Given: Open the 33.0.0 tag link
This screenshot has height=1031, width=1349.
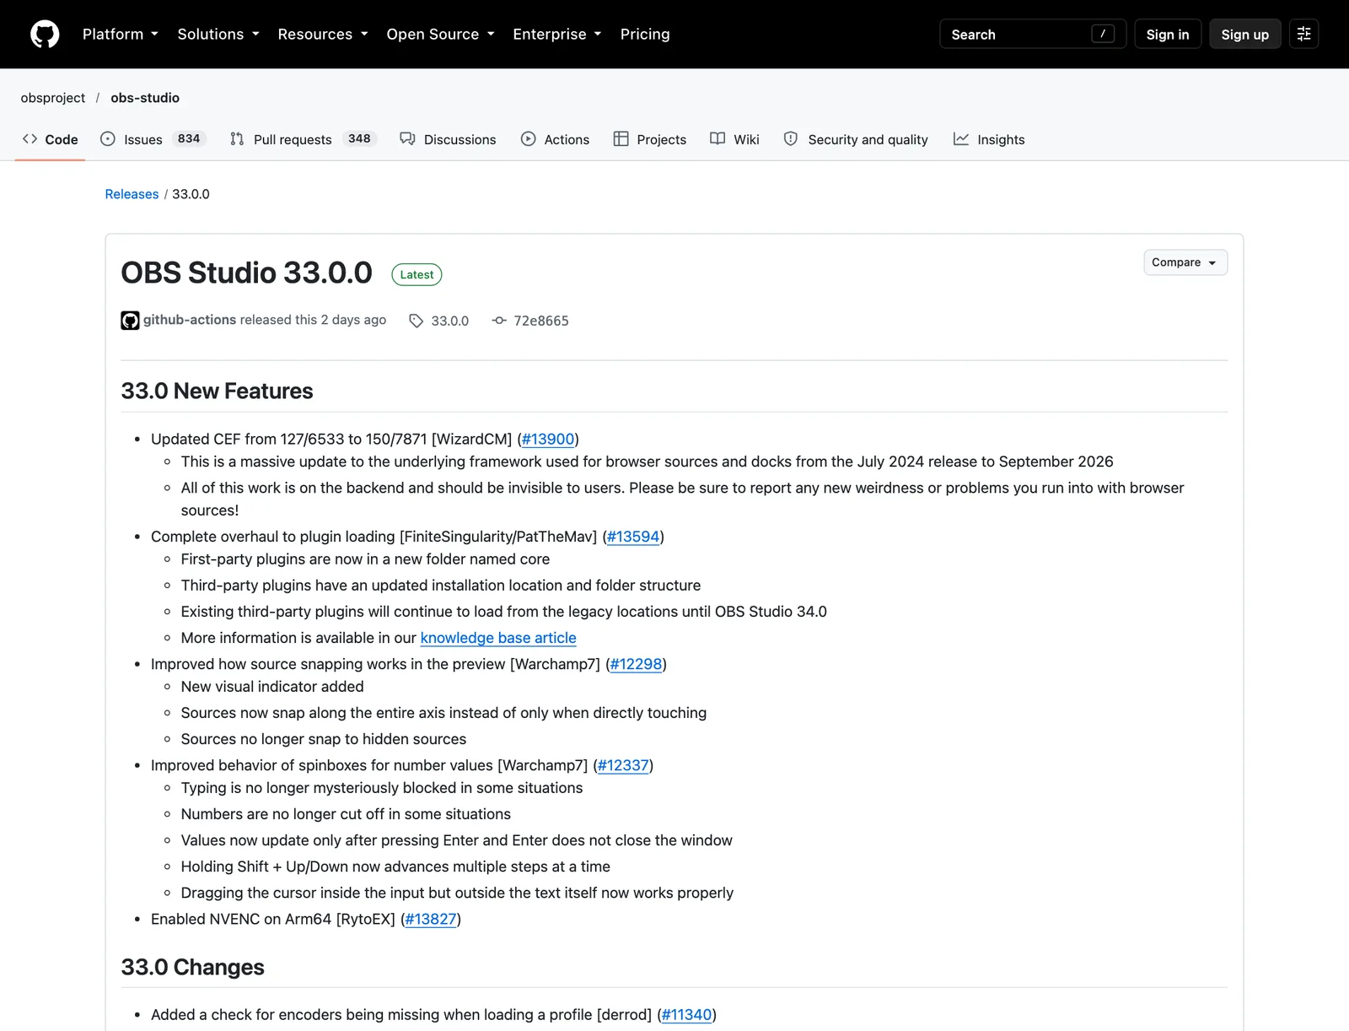Looking at the screenshot, I should (449, 321).
